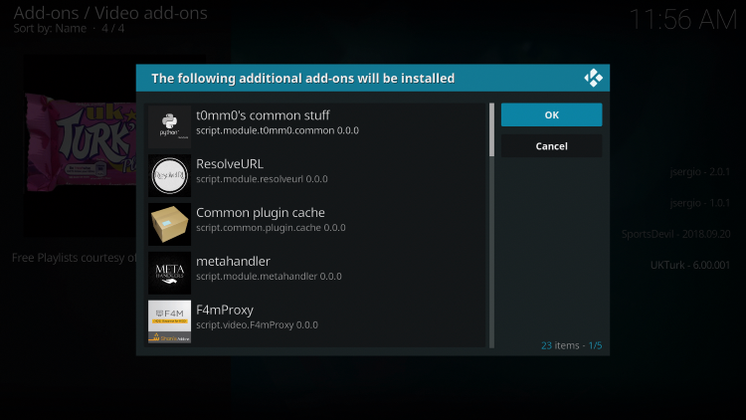Click script.module.t0mm0.common 0.0.0 text
This screenshot has width=746, height=420.
tap(278, 130)
